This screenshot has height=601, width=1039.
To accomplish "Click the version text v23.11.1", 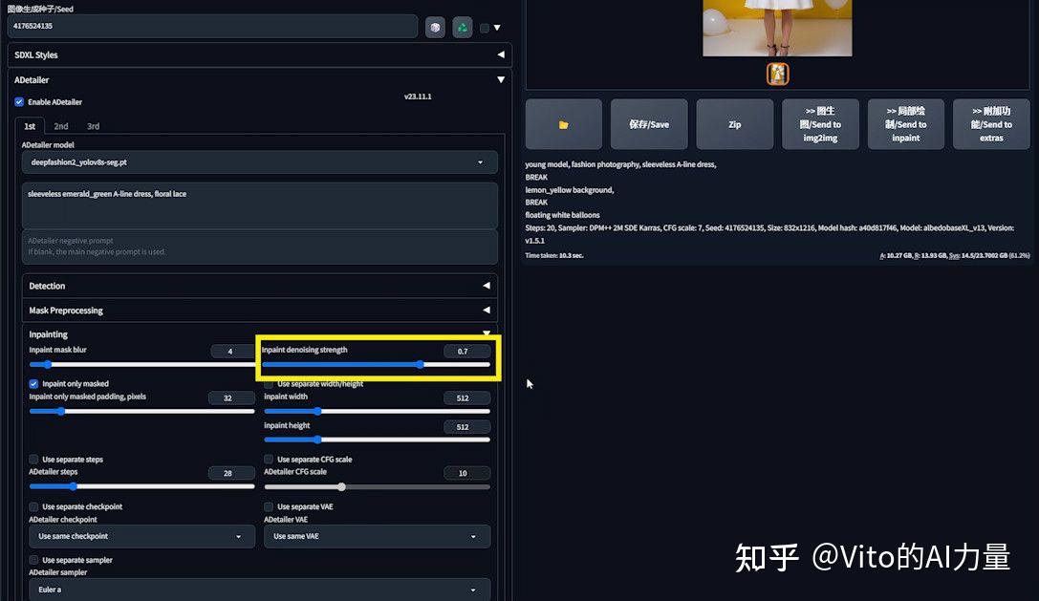I will click(418, 97).
